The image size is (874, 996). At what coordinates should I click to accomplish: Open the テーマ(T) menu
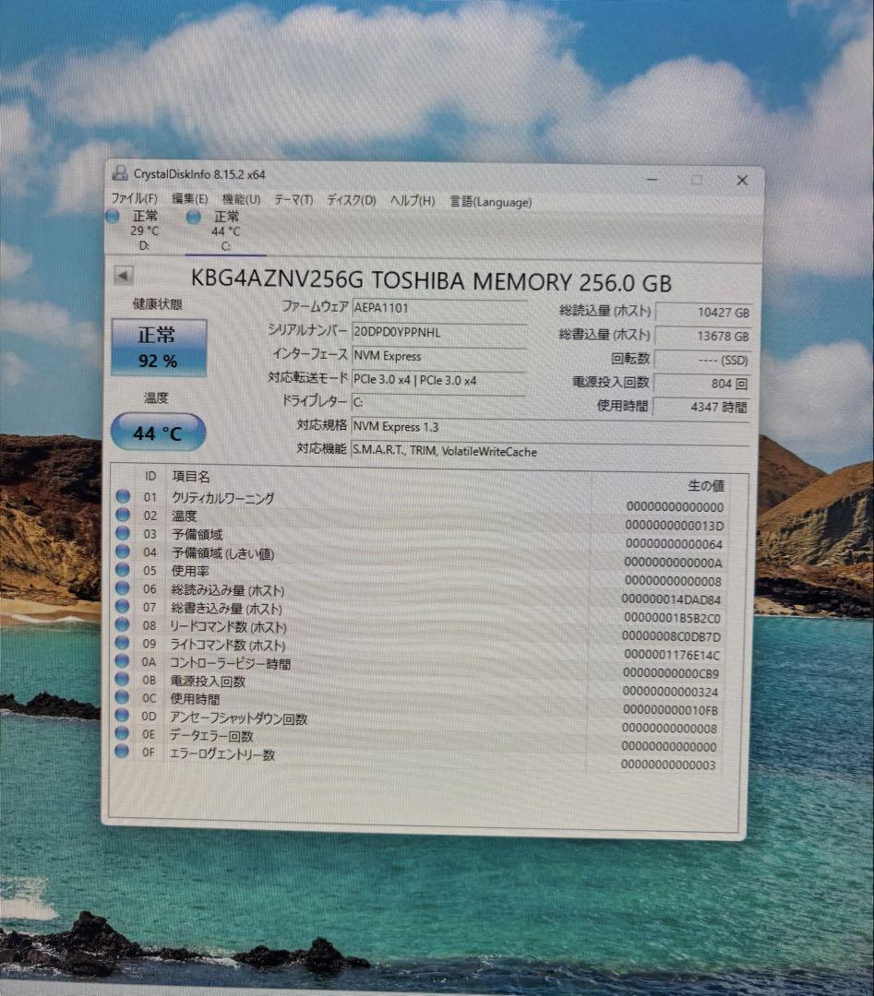click(x=293, y=200)
